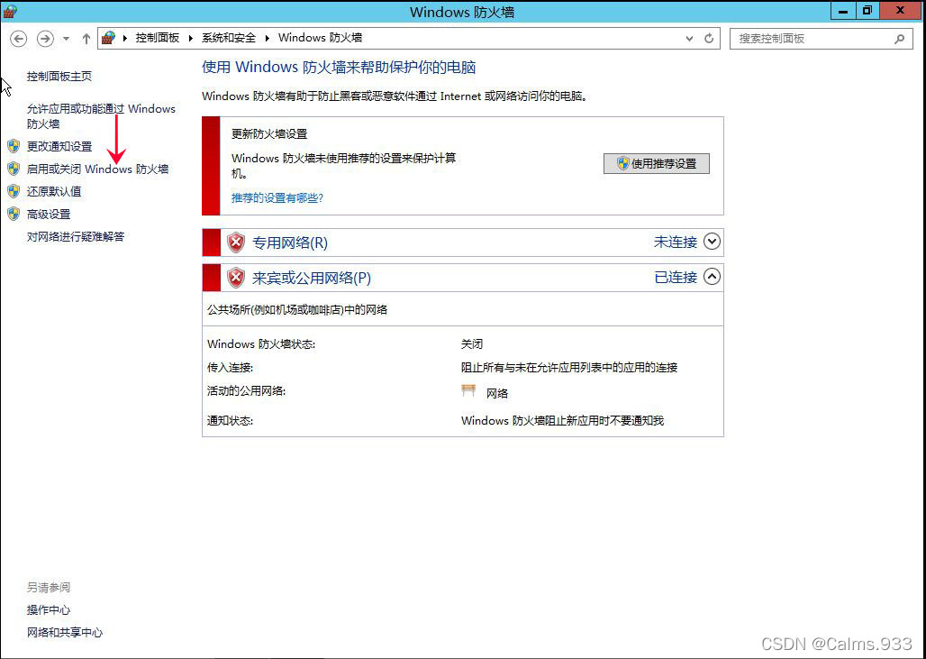Open 高级设置 link
926x659 pixels.
tap(49, 214)
